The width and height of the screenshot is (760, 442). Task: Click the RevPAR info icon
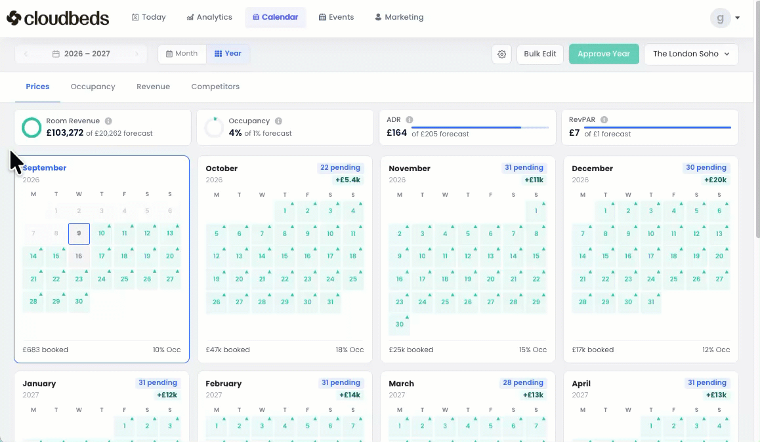604,119
